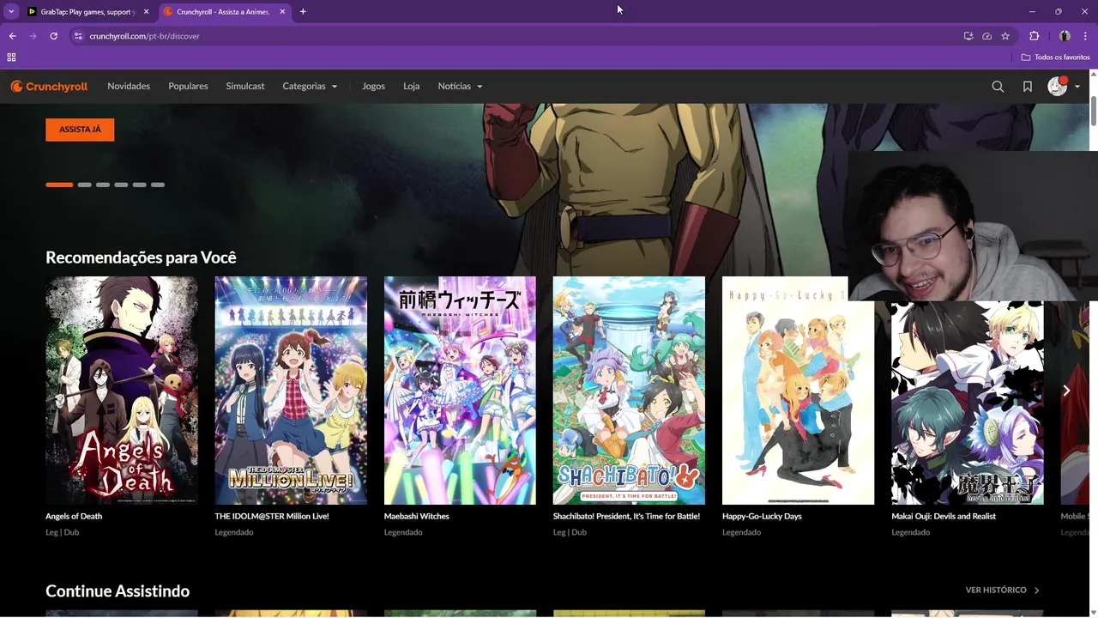Select the first carousel indicator dot

click(59, 185)
